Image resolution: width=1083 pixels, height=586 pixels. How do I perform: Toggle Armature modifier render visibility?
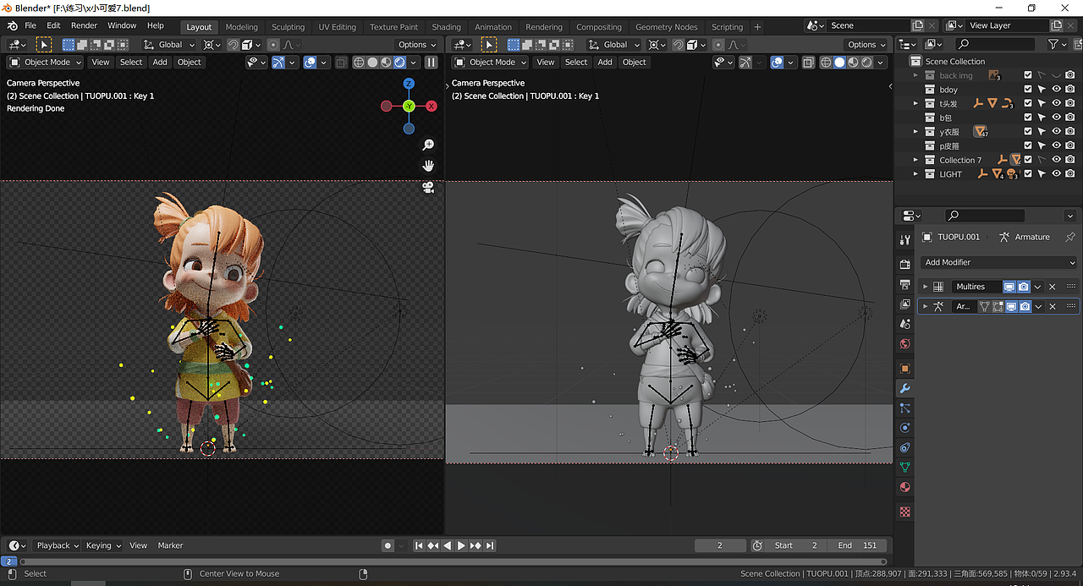pos(1025,306)
